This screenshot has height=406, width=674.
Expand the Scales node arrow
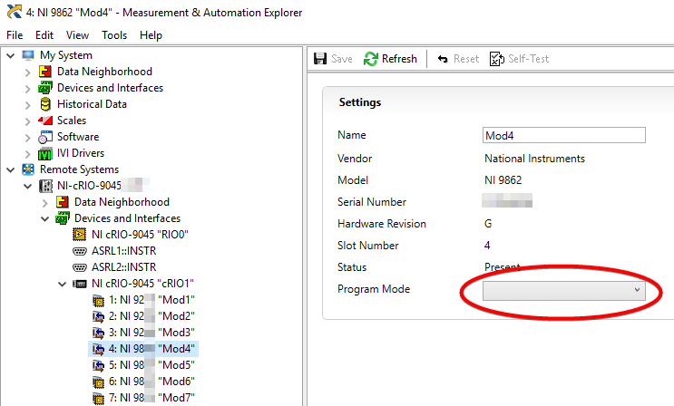pyautogui.click(x=28, y=121)
